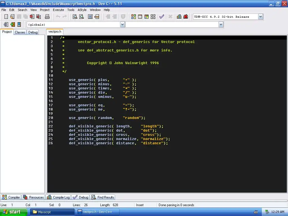Click line number 20 in the gutter
The image size is (288, 216).
51,118
